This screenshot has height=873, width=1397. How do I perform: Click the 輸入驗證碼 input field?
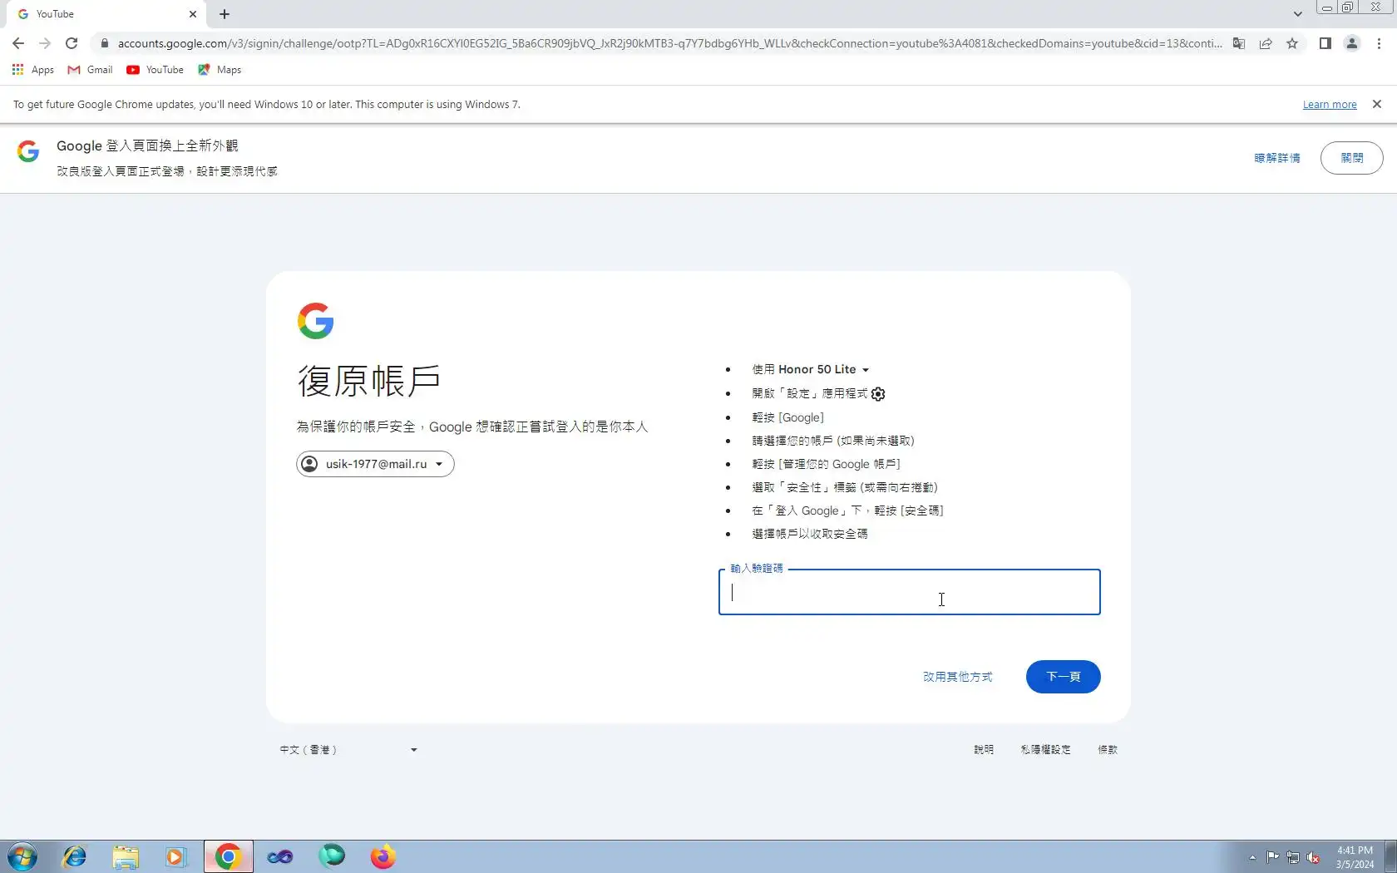click(x=910, y=592)
